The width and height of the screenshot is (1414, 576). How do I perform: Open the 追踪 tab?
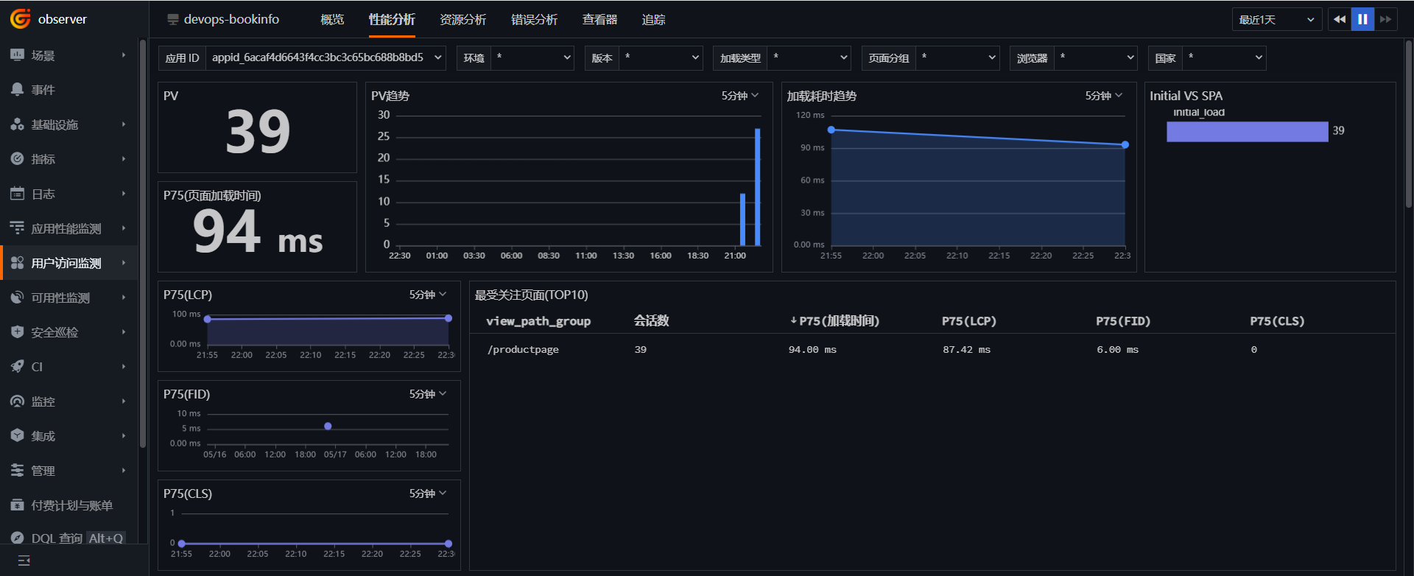(653, 20)
